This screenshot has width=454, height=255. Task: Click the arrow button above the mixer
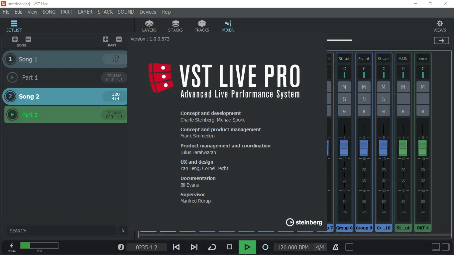click(x=441, y=41)
